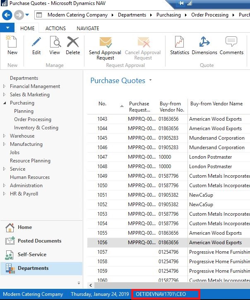This screenshot has height=300, width=250.
Task: Select Resource Planning in the tree
Action: (x=30, y=161)
